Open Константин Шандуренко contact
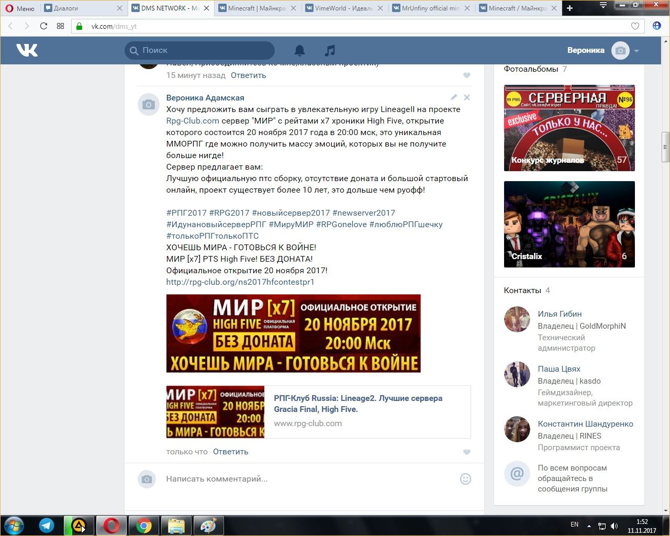This screenshot has height=536, width=670. click(586, 424)
